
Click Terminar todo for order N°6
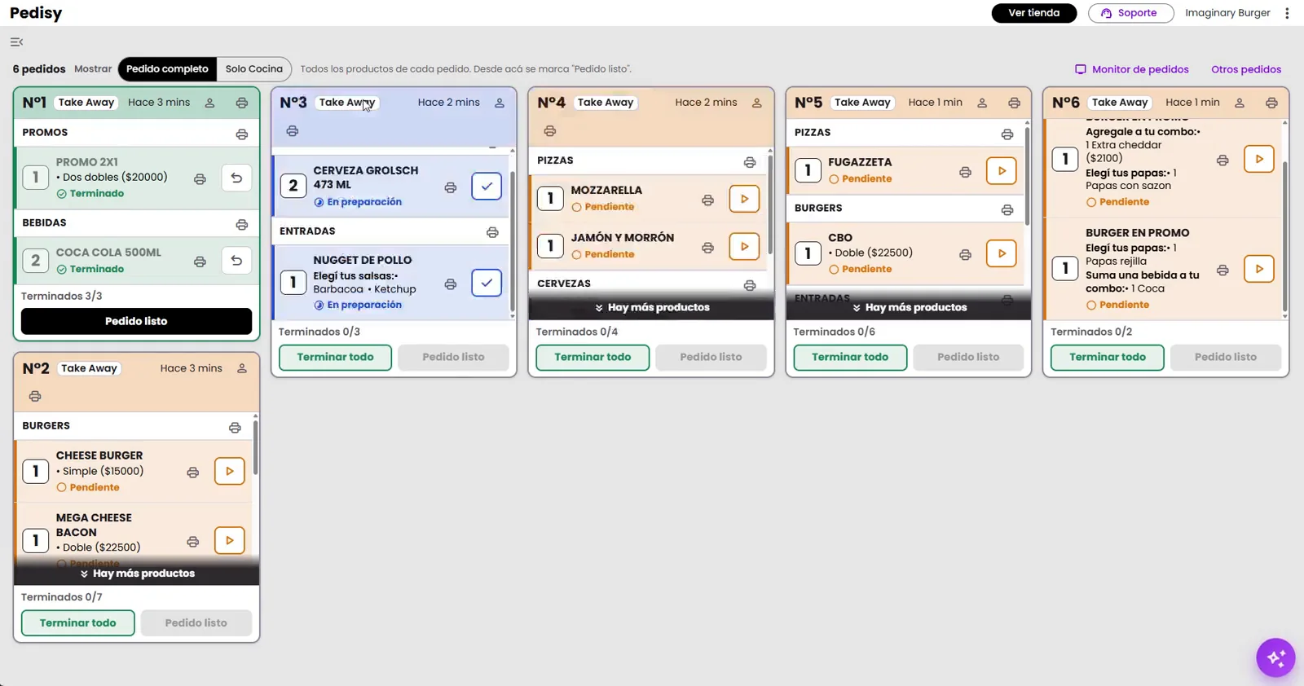(x=1107, y=357)
